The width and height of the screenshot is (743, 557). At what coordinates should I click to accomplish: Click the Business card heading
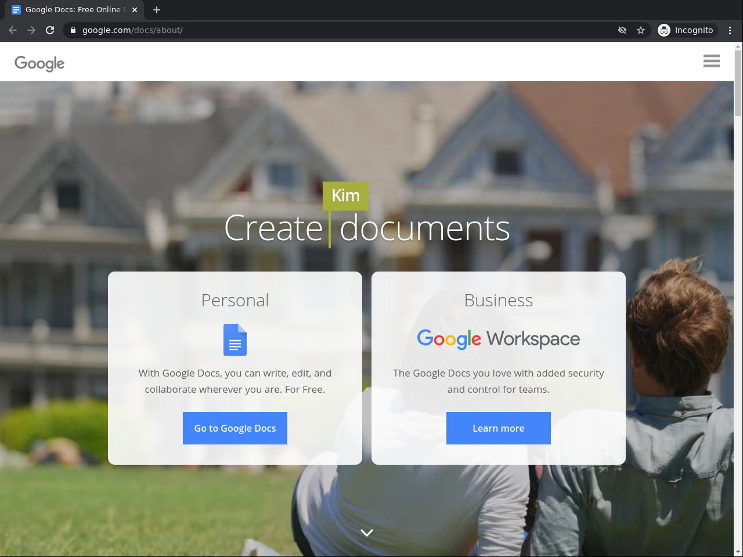point(499,301)
